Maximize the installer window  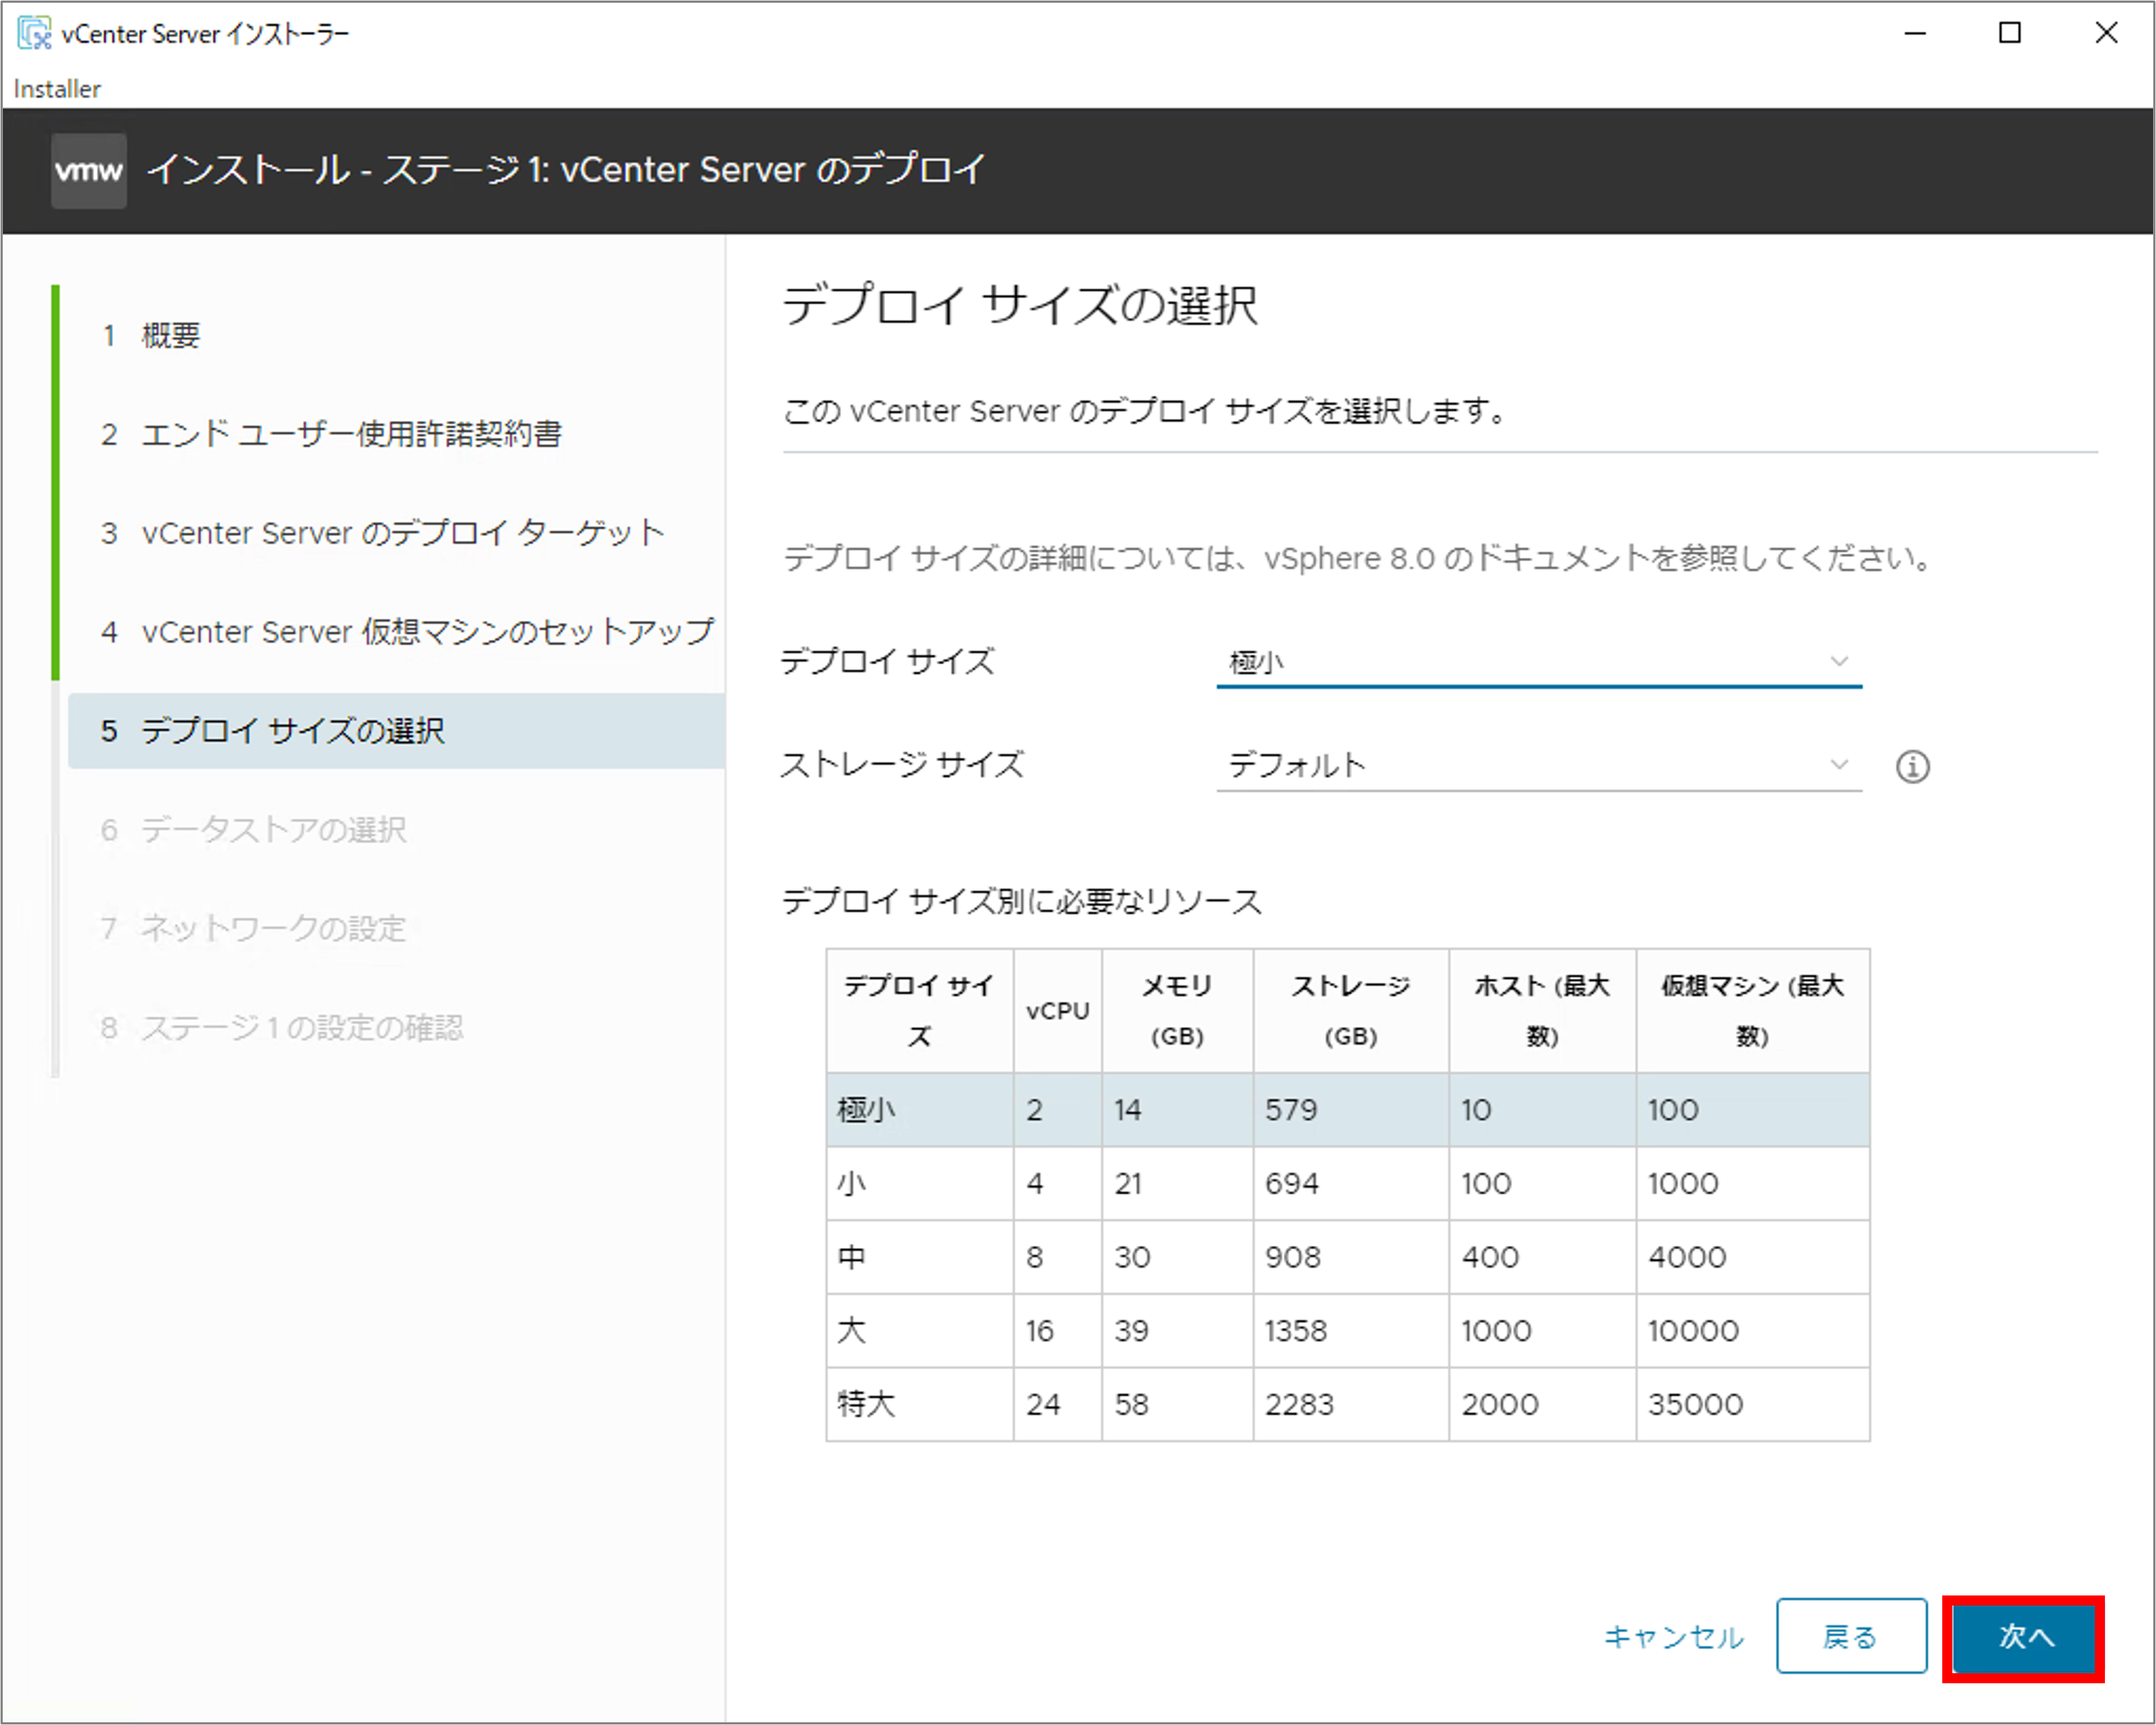[2010, 33]
